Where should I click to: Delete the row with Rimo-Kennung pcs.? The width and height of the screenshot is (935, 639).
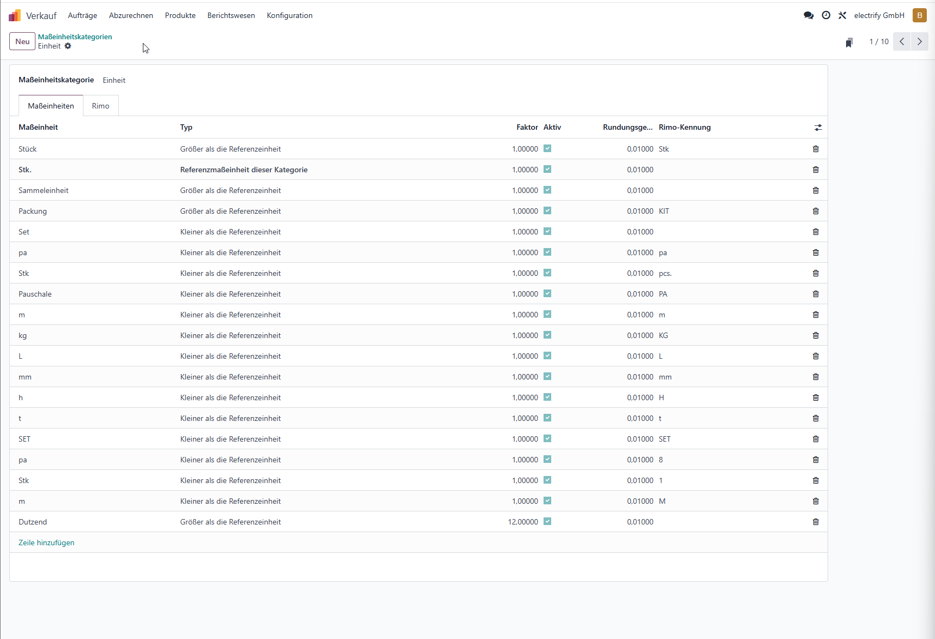click(x=816, y=273)
